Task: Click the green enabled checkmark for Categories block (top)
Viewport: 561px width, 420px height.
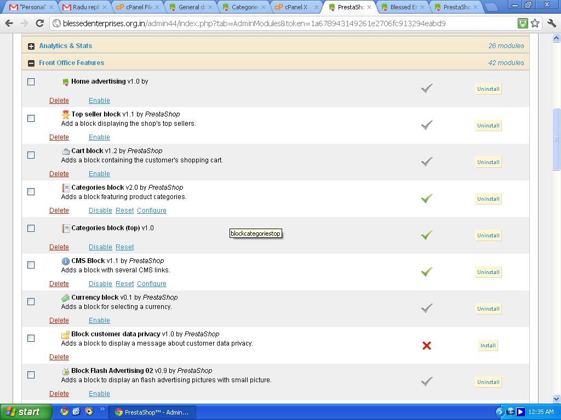Action: click(427, 235)
